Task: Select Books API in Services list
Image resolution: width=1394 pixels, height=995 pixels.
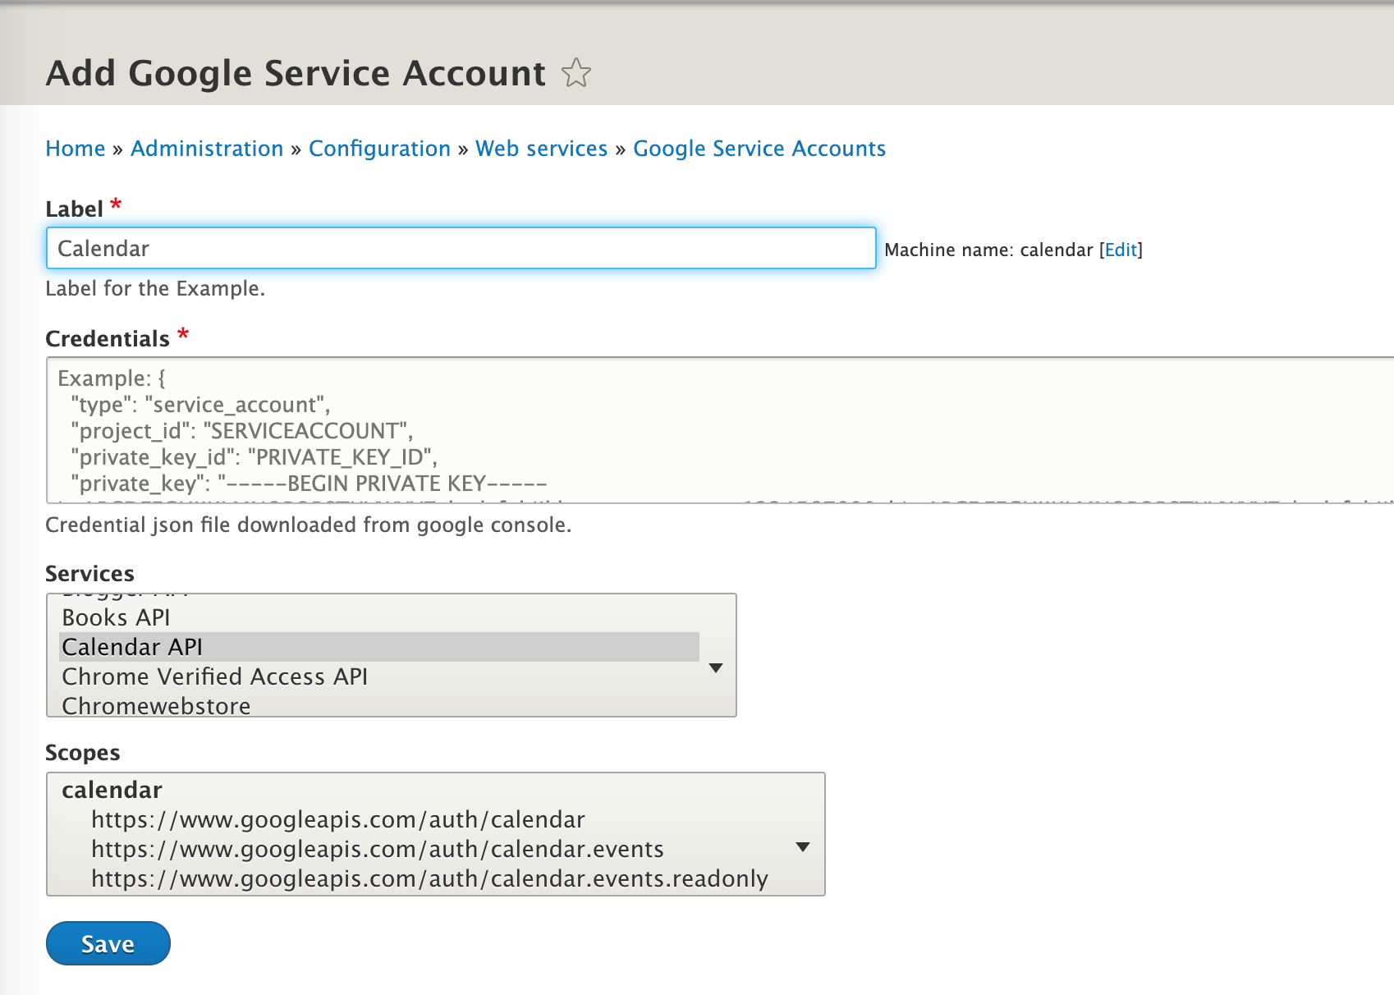Action: coord(117,617)
